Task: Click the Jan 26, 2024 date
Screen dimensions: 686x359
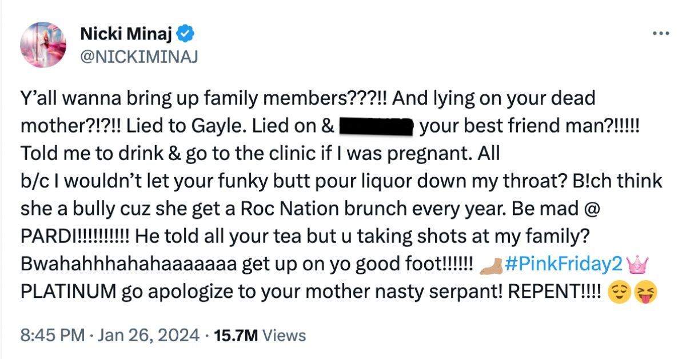Action: [147, 336]
